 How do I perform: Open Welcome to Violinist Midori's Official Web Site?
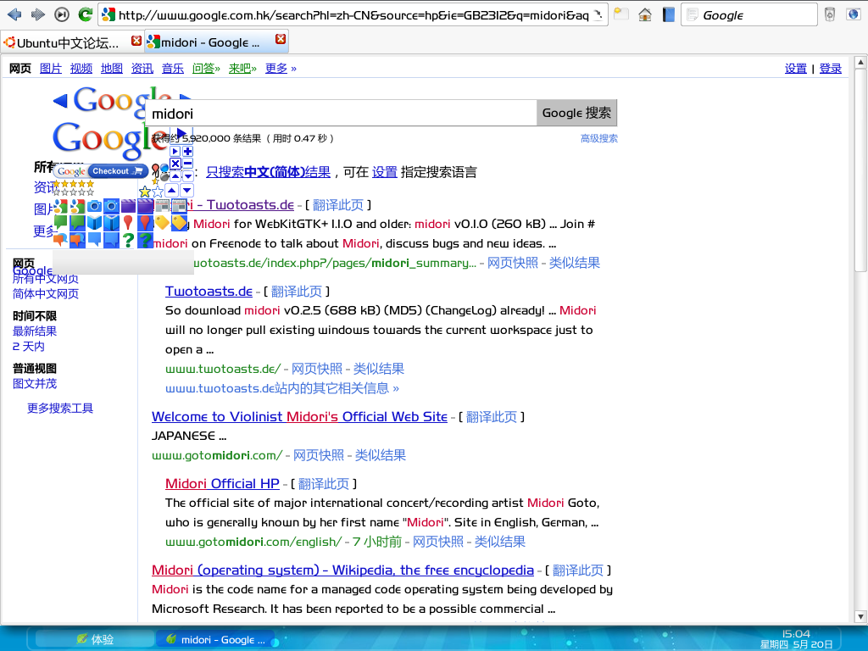click(299, 416)
